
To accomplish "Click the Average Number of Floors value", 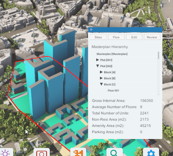I will [141, 107].
